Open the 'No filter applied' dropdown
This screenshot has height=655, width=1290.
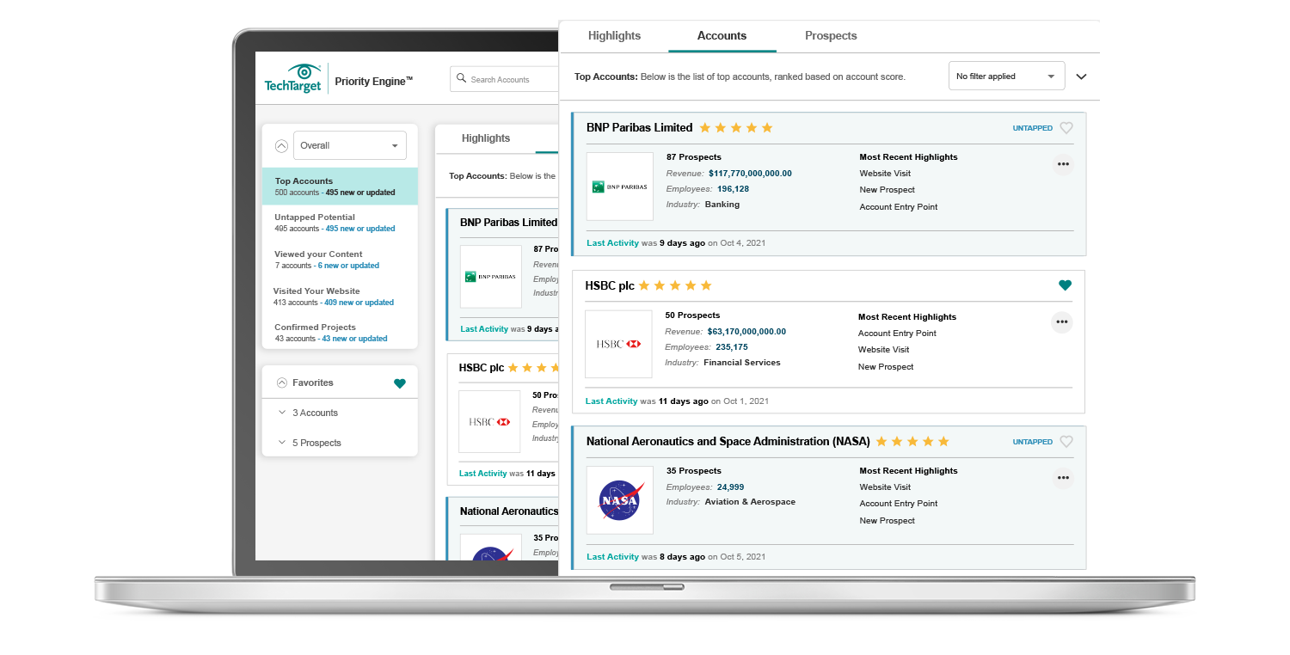(x=1006, y=77)
